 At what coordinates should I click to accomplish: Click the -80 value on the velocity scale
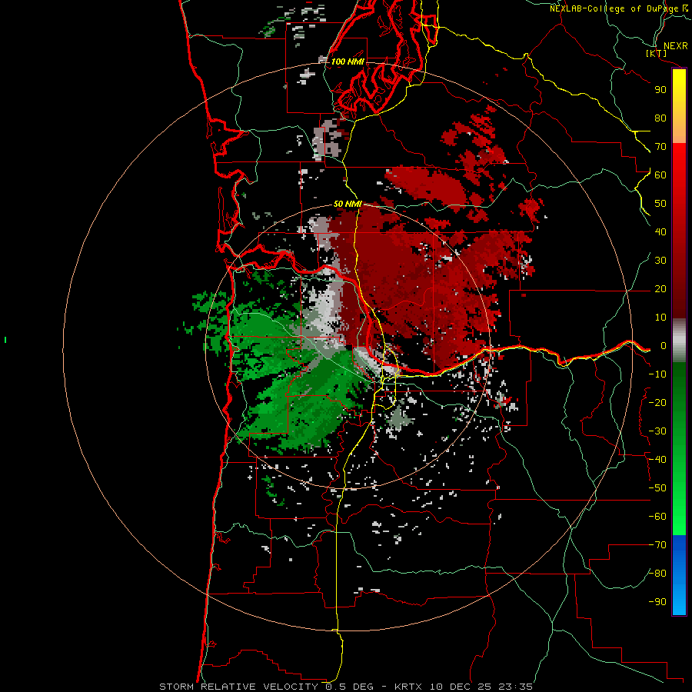coord(657,574)
